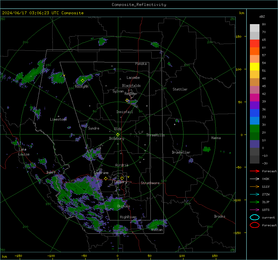Viewport: 278px width, 260px height.
Task: Click the Airdrie city label
Action: (122, 165)
